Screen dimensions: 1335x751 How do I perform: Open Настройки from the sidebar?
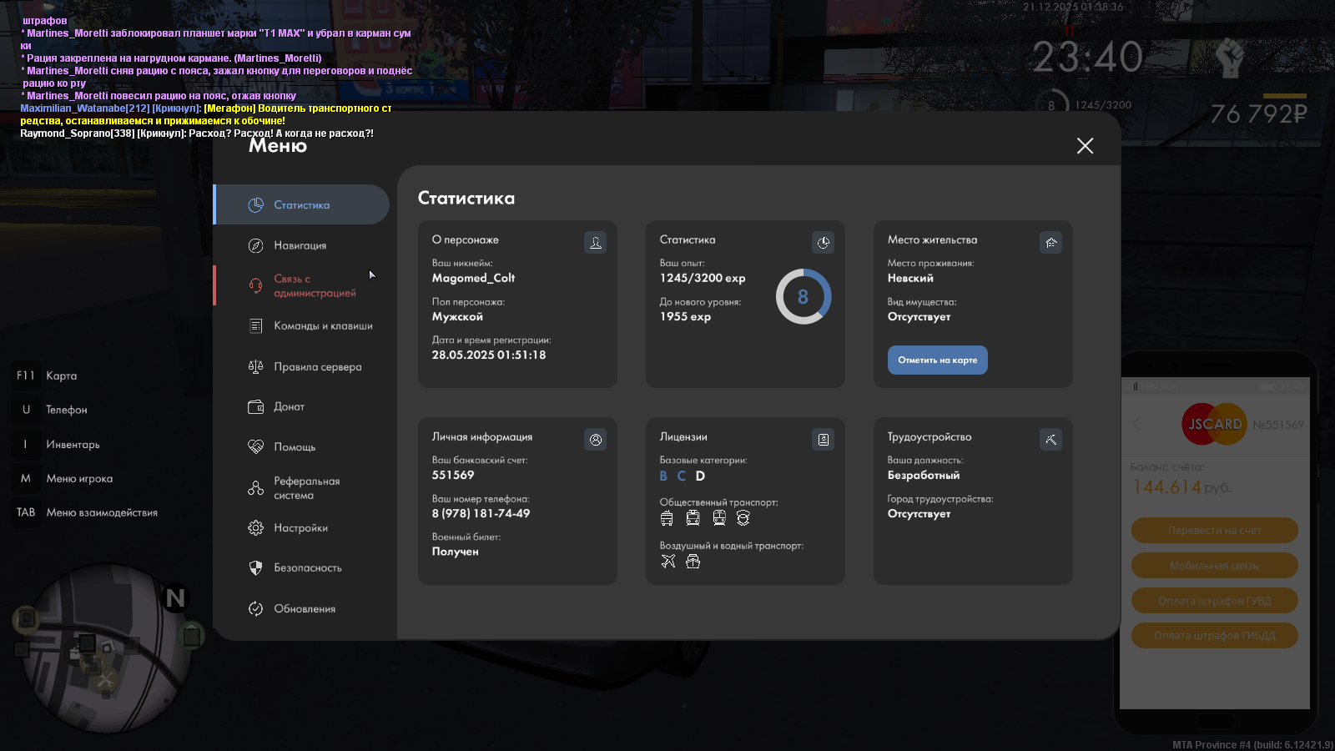coord(300,528)
